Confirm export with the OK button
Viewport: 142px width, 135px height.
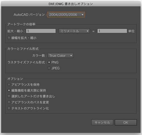[126, 122]
